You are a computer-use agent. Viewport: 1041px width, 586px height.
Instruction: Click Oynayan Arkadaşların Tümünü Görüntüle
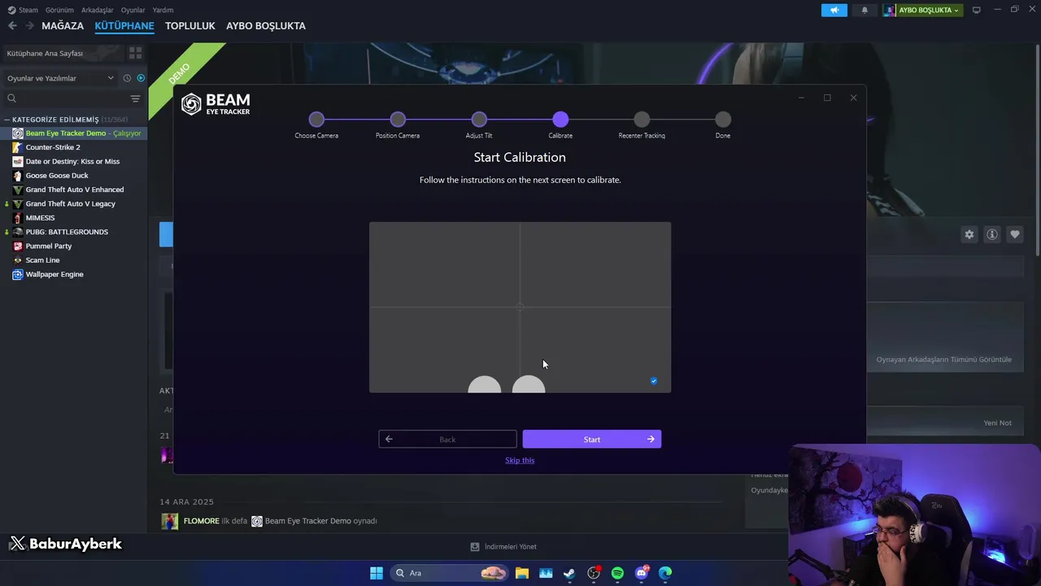point(944,359)
